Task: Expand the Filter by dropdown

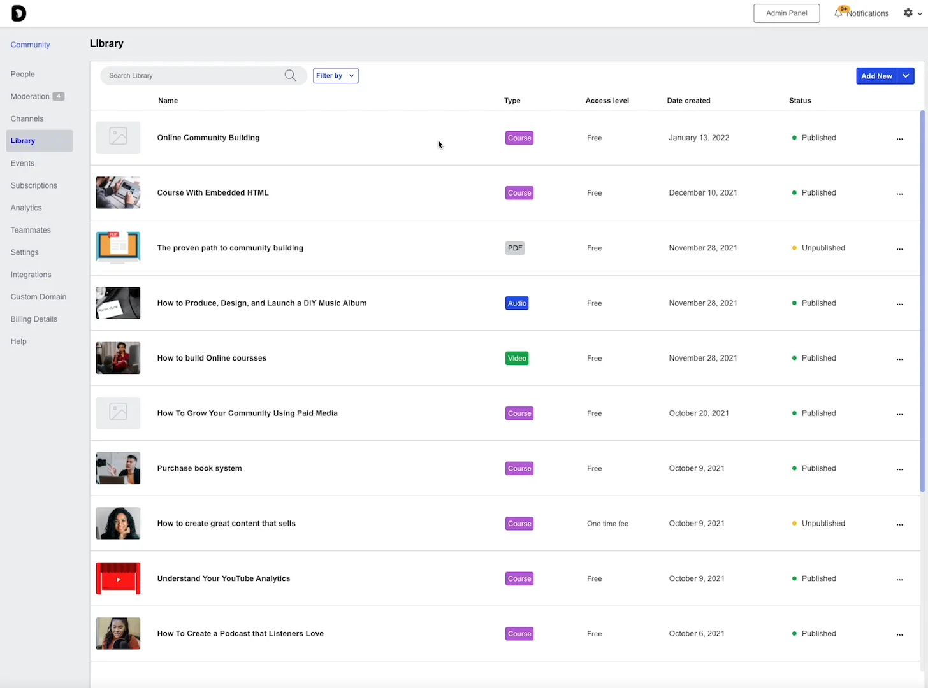Action: point(335,76)
